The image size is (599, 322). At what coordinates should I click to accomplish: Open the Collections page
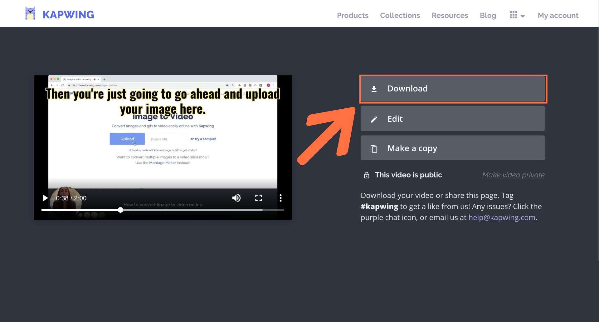(400, 15)
